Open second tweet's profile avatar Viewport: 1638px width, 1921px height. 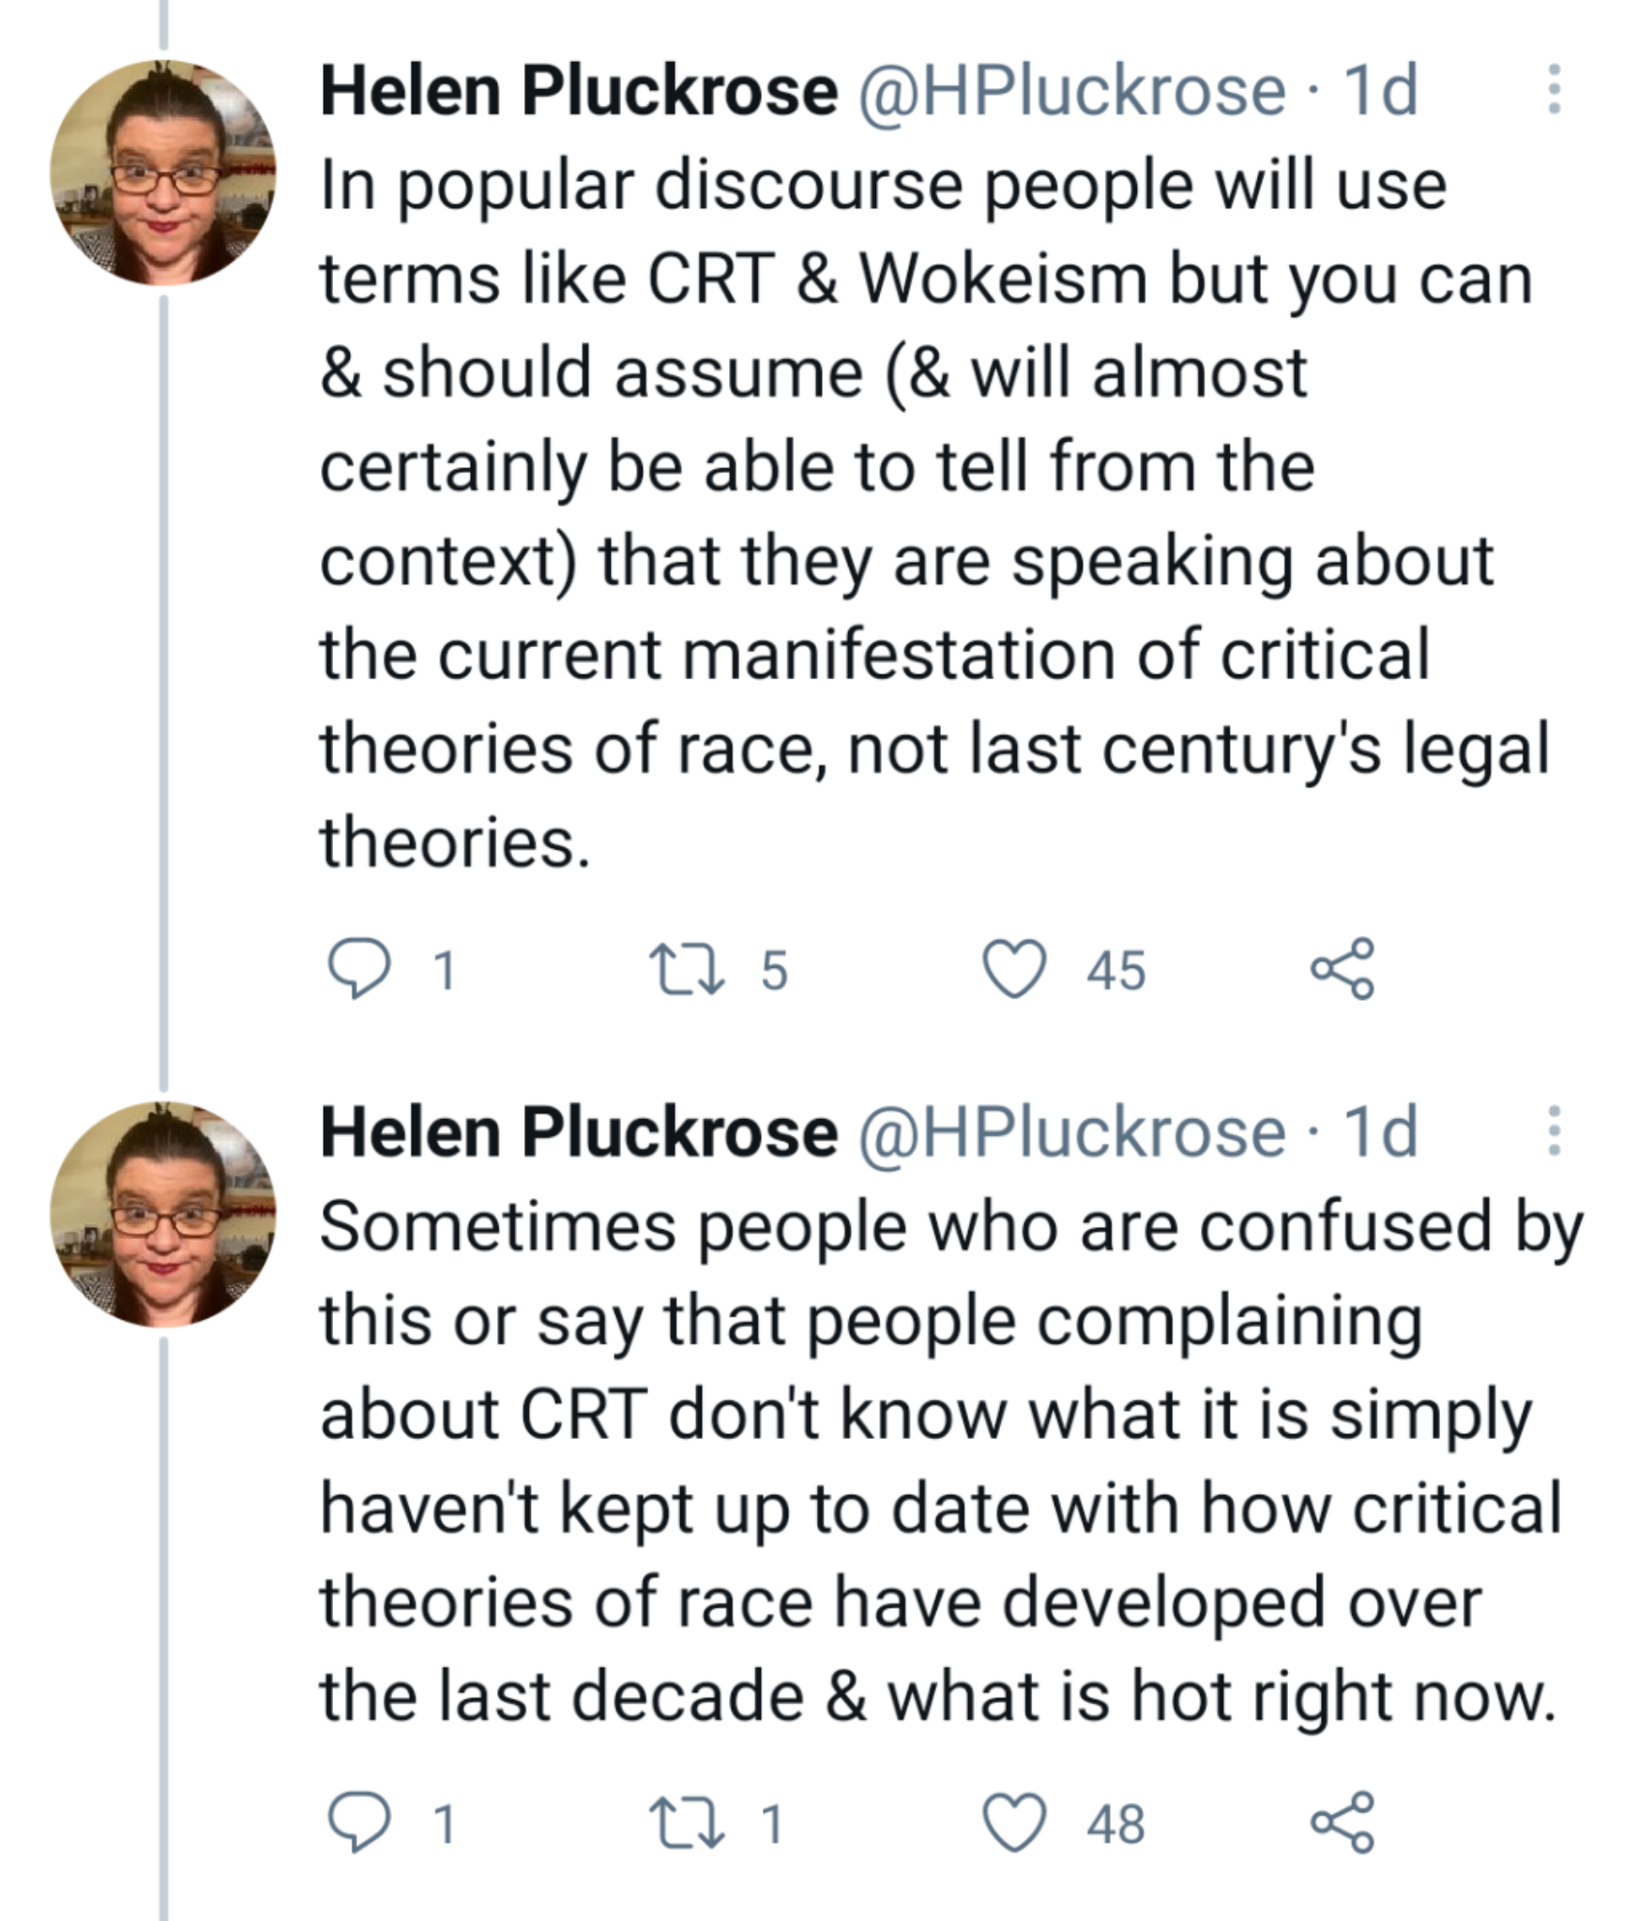(x=163, y=1214)
